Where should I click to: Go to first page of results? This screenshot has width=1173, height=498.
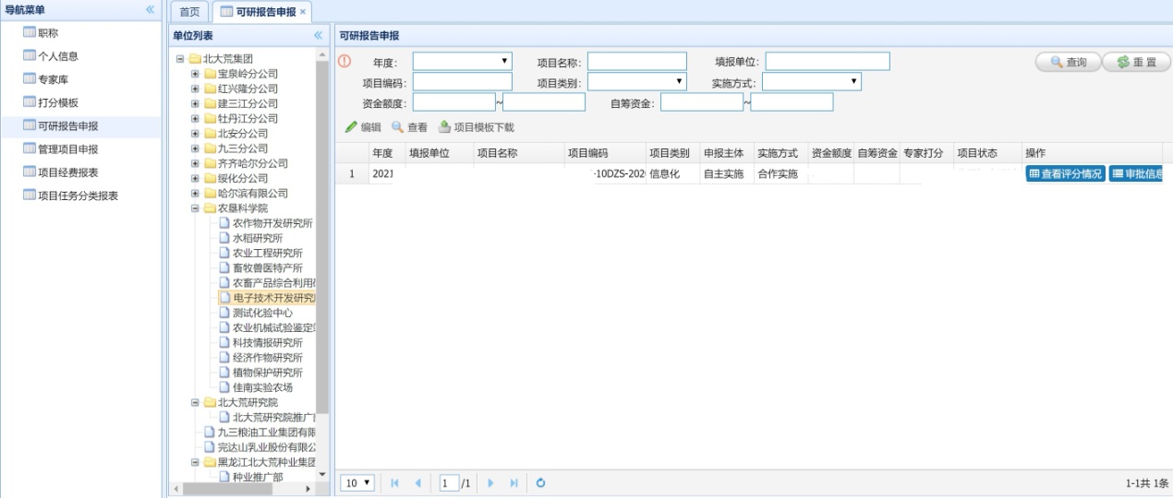(x=395, y=482)
